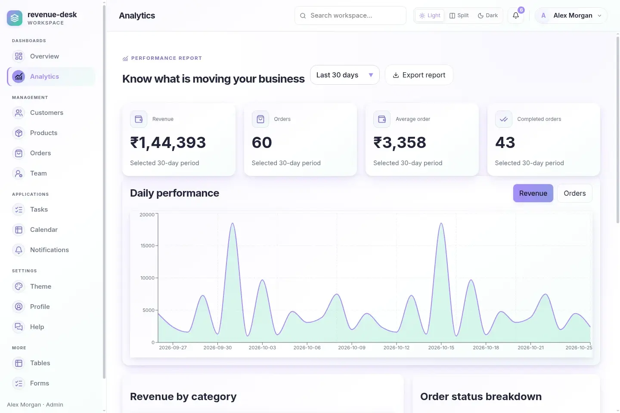Click the Customers people icon
The width and height of the screenshot is (620, 413).
19,113
